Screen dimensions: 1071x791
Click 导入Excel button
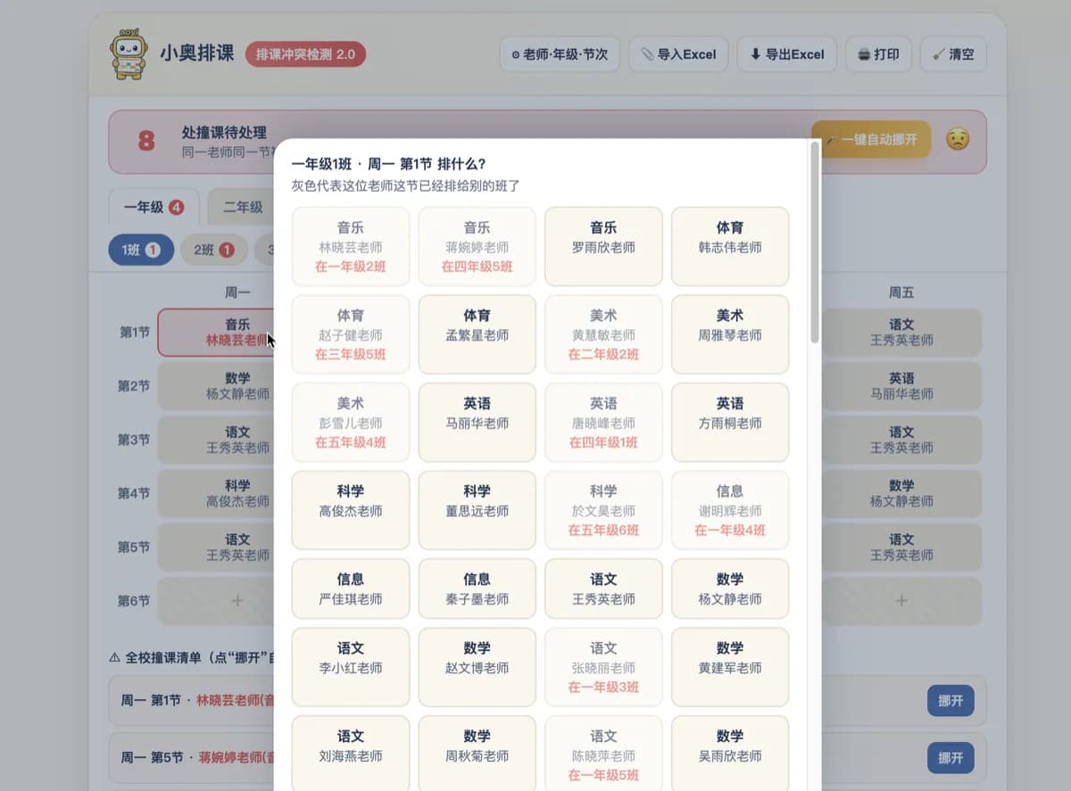click(678, 54)
